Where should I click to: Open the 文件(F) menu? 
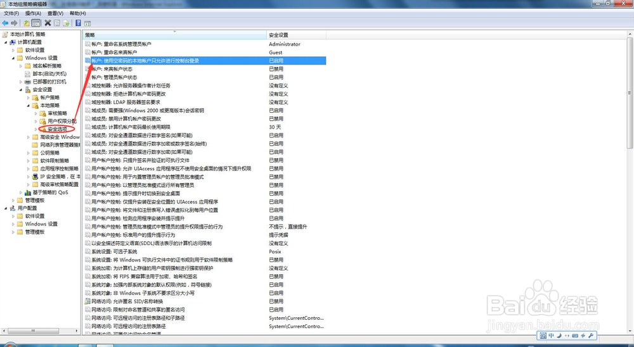click(x=11, y=13)
